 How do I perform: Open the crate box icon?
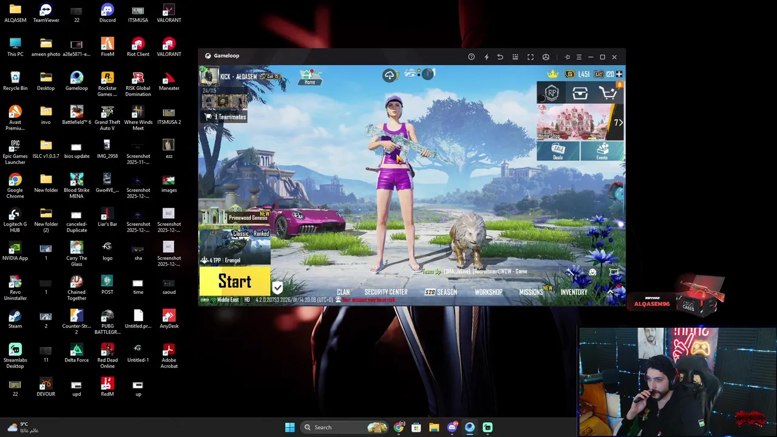580,93
